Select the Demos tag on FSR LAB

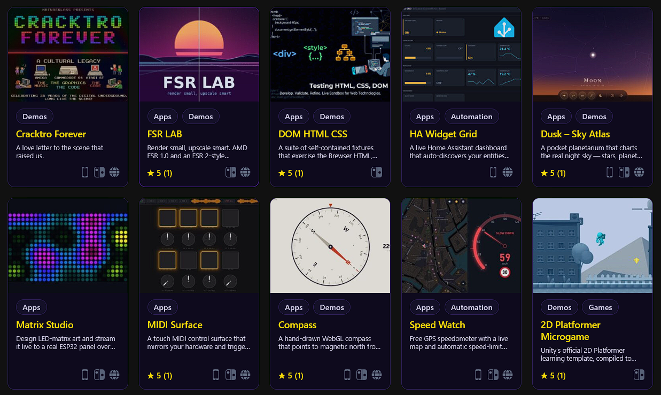point(201,117)
